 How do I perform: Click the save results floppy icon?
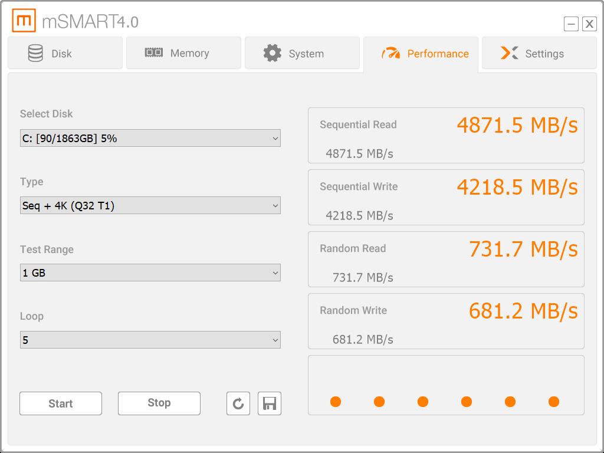270,403
